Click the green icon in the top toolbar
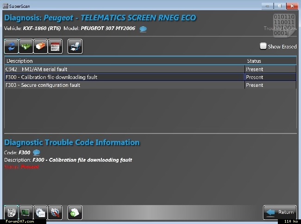 tap(26, 46)
